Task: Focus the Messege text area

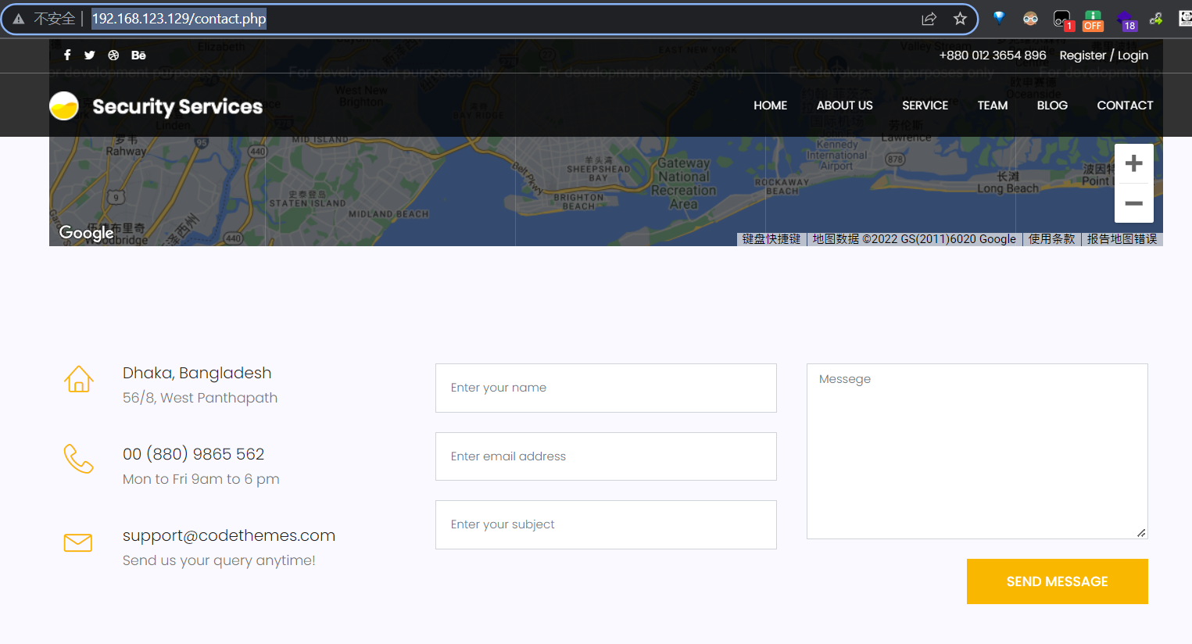Action: point(977,451)
